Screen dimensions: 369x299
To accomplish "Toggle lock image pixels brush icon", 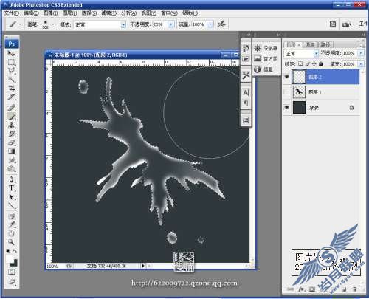I will point(308,64).
